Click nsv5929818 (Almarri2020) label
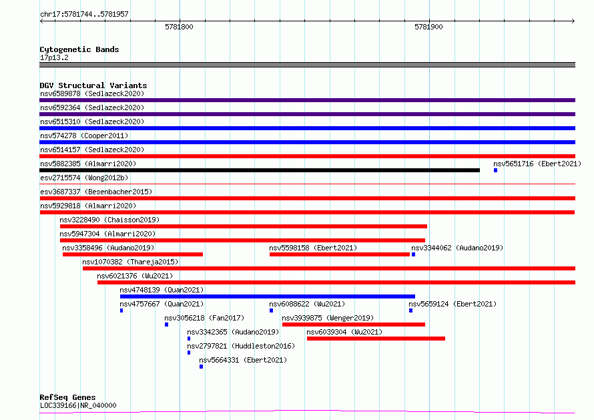594x420 pixels. pos(88,206)
